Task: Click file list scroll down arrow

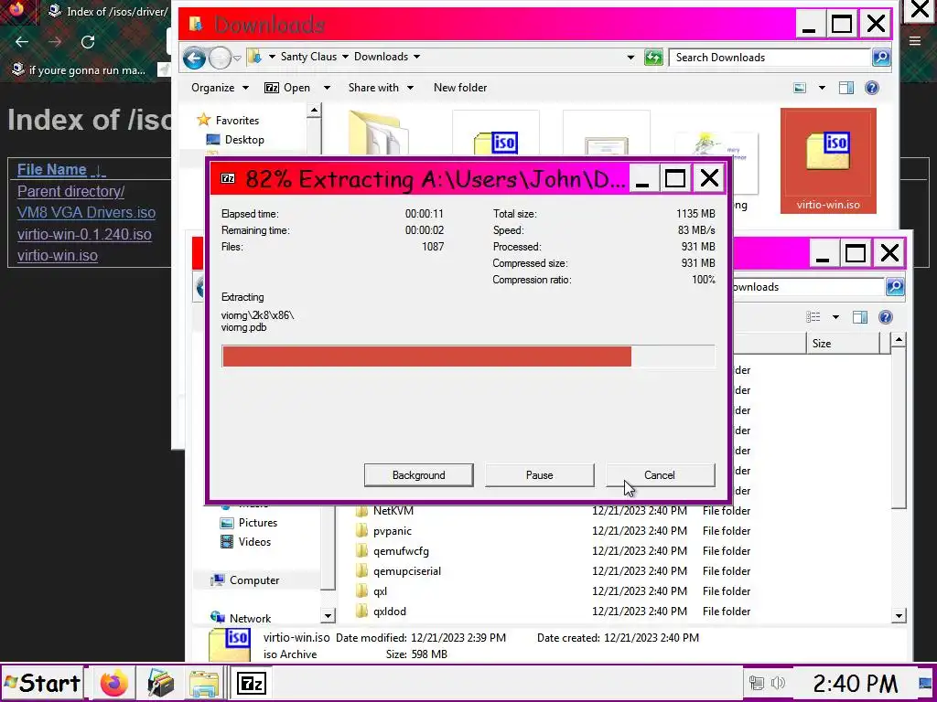Action: pyautogui.click(x=899, y=615)
